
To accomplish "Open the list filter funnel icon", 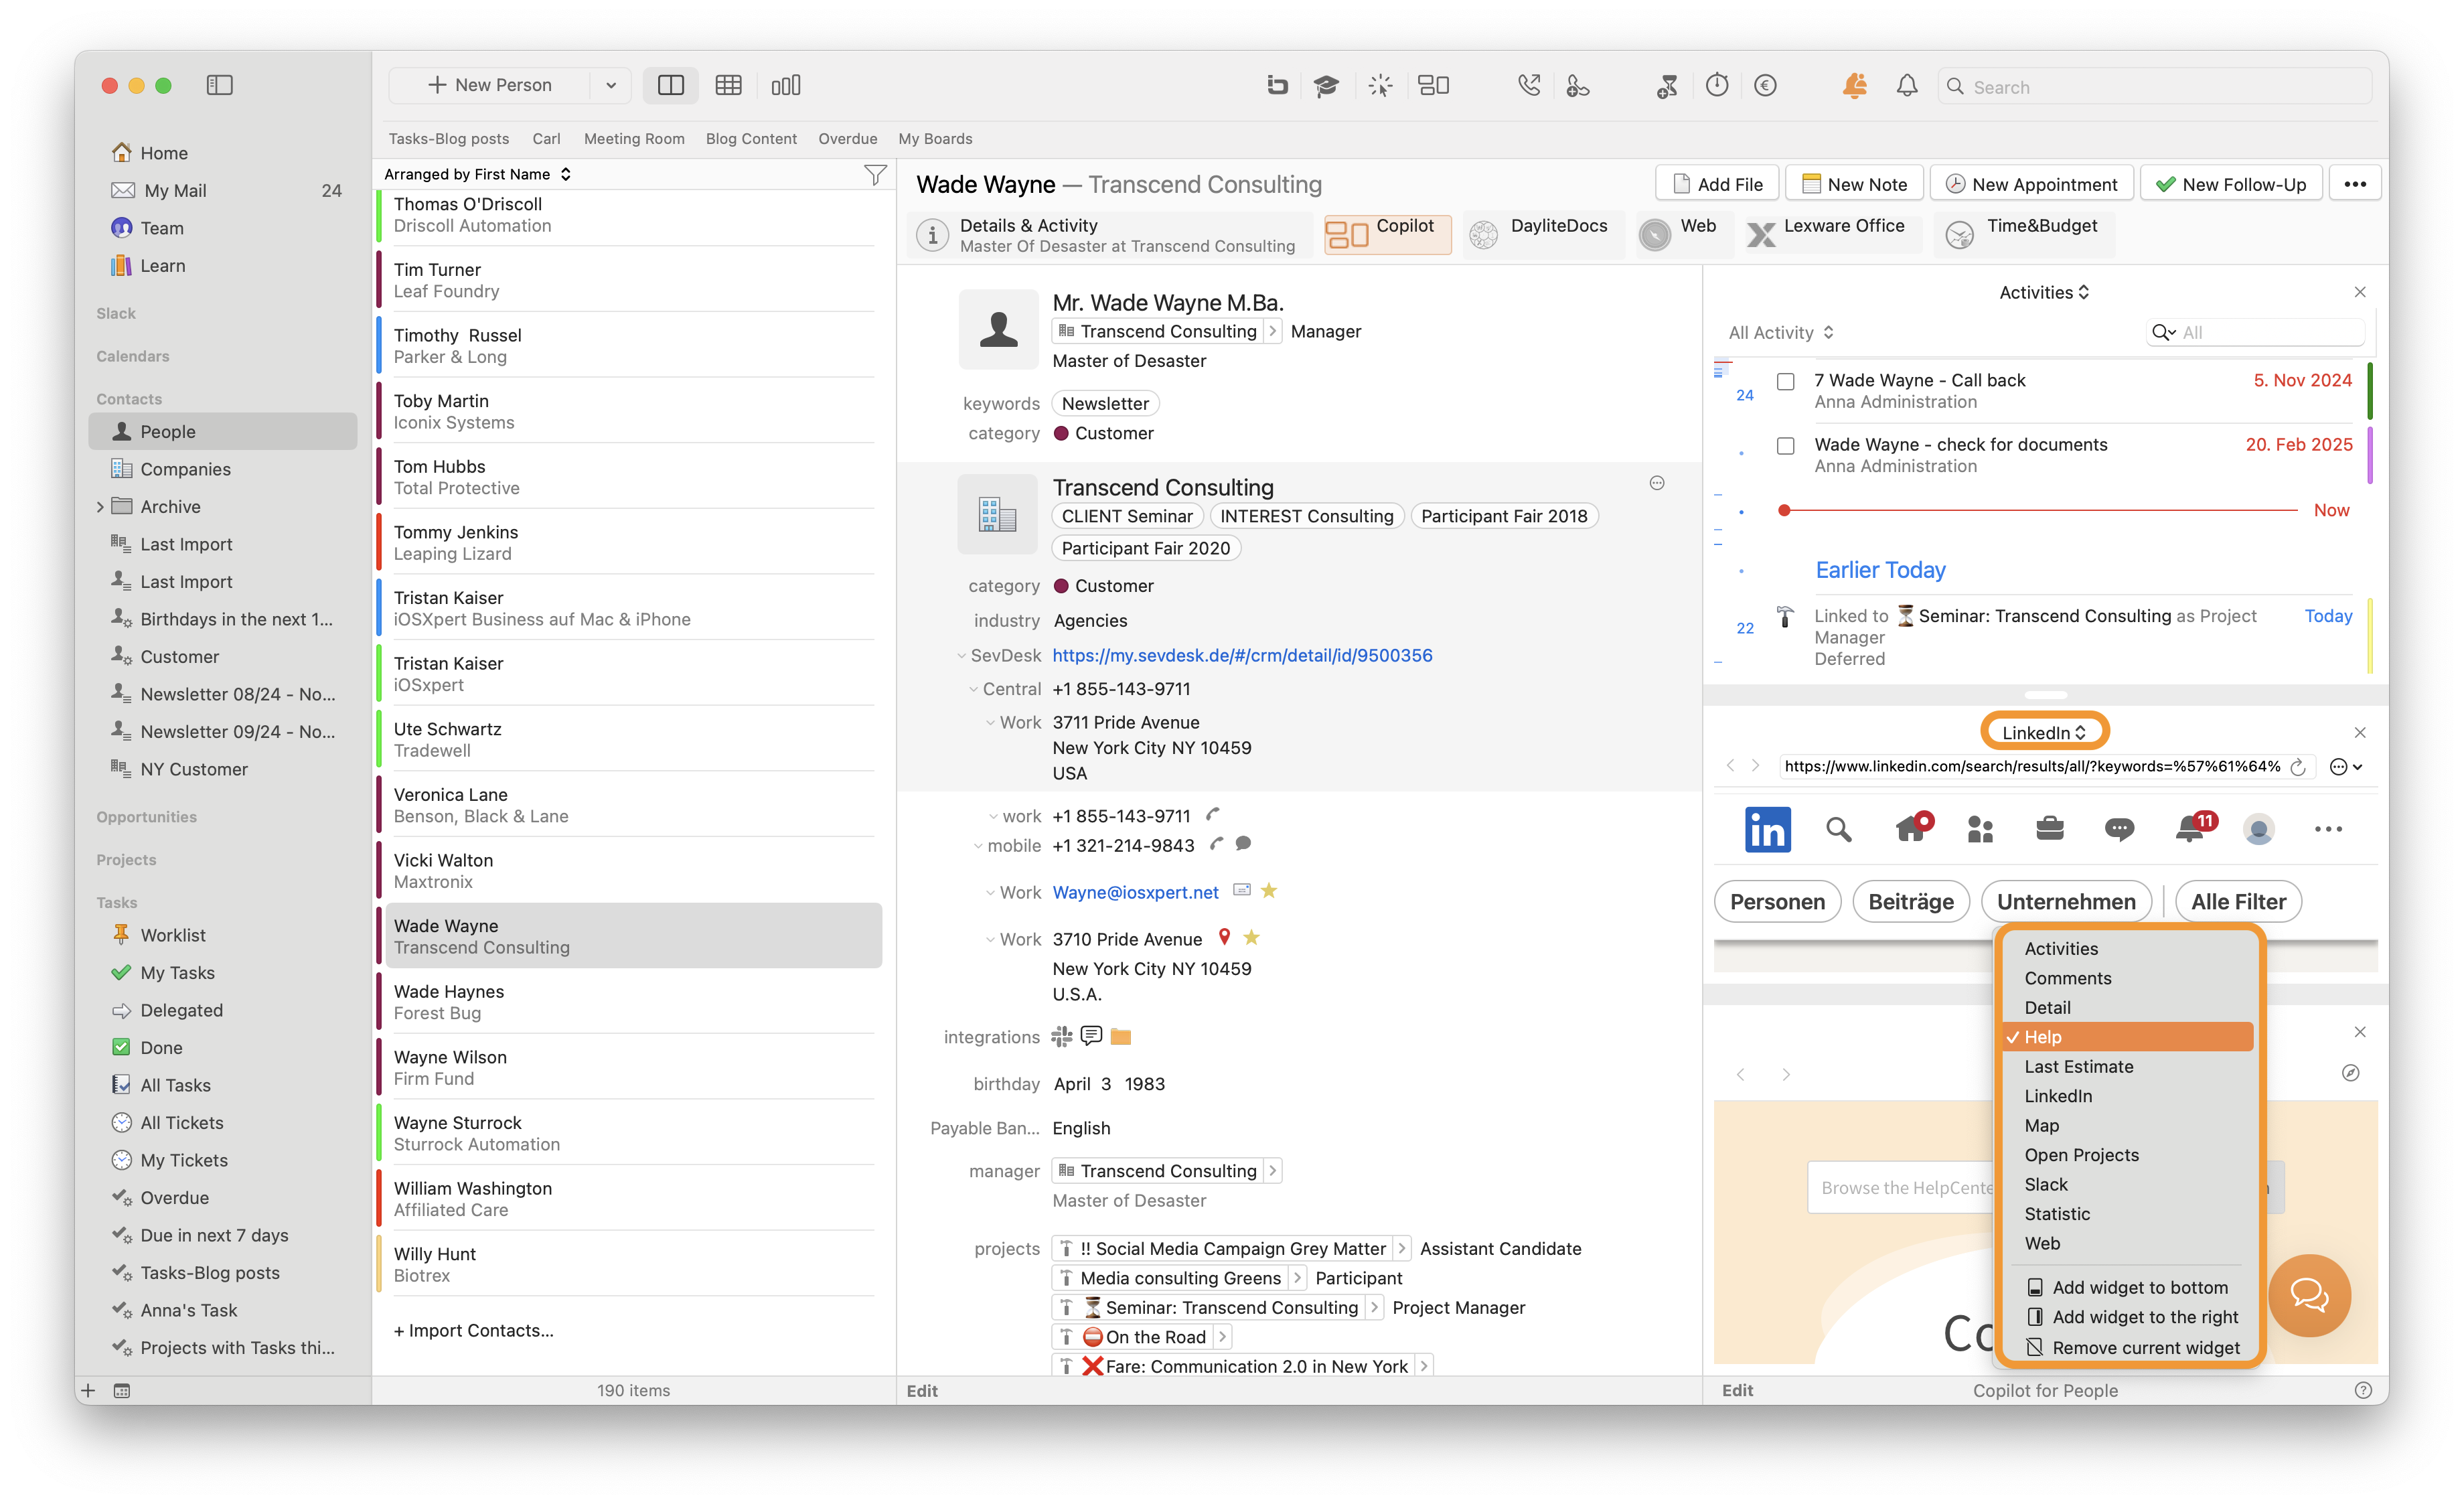I will click(874, 174).
